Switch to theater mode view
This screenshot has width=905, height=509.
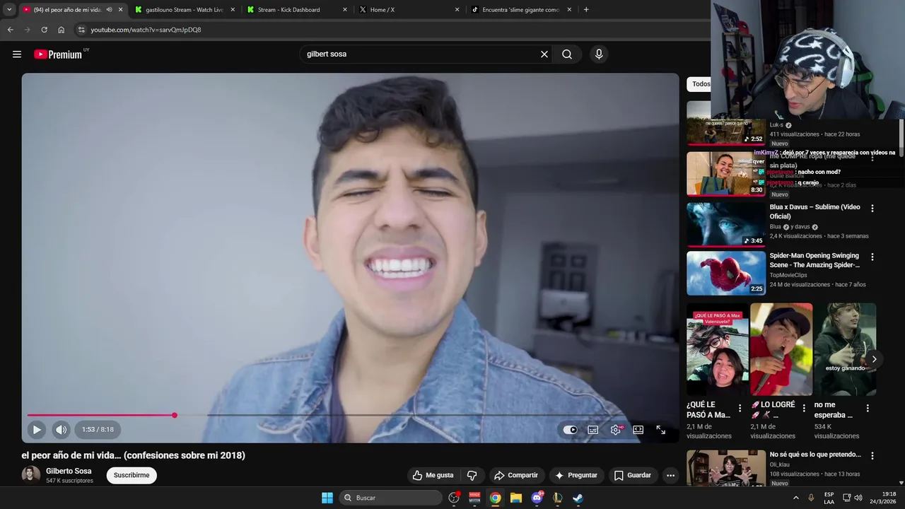click(x=638, y=430)
